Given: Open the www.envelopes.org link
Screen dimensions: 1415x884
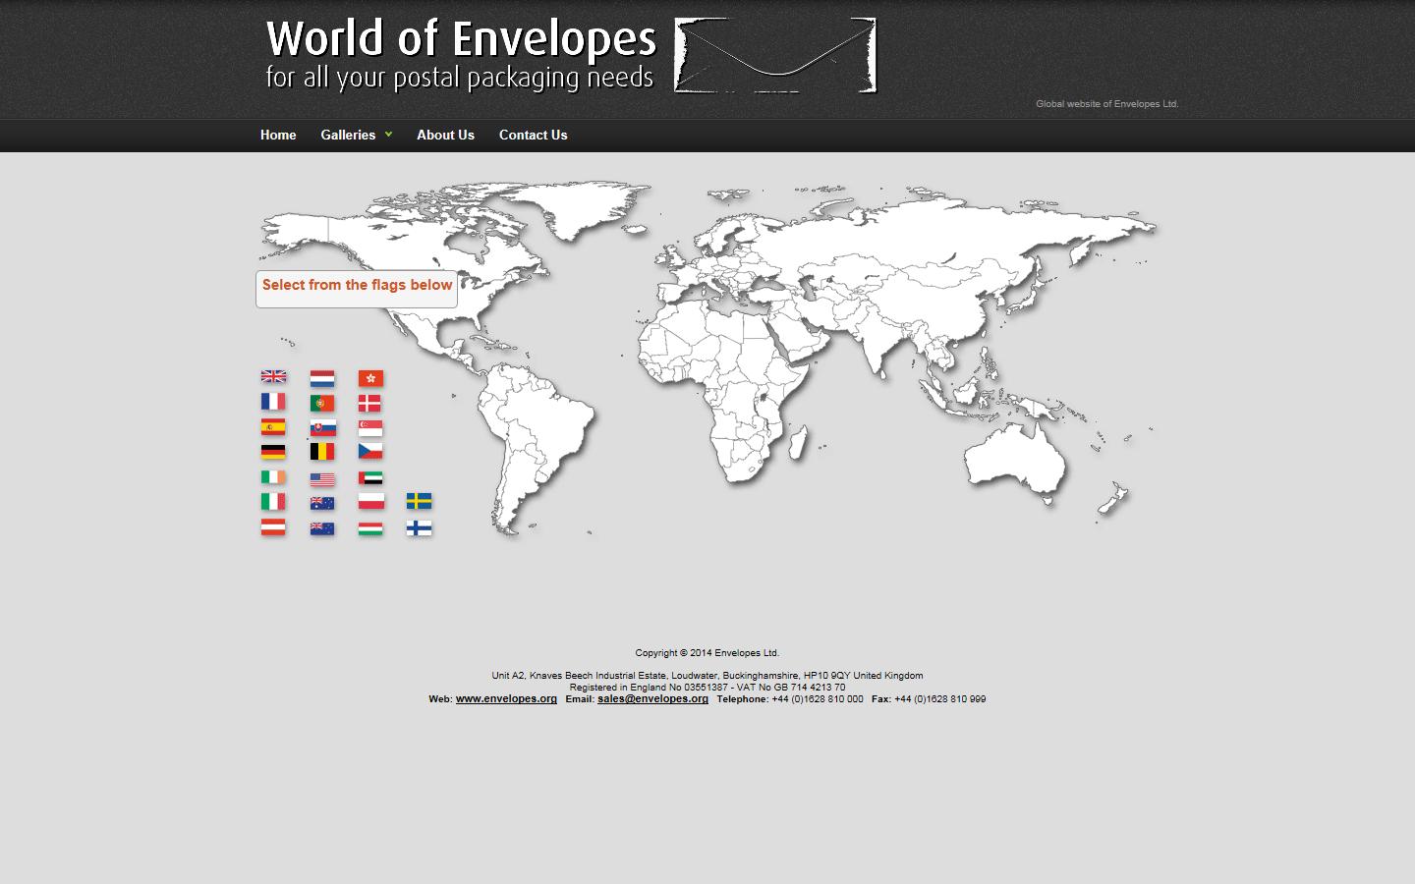Looking at the screenshot, I should (505, 699).
